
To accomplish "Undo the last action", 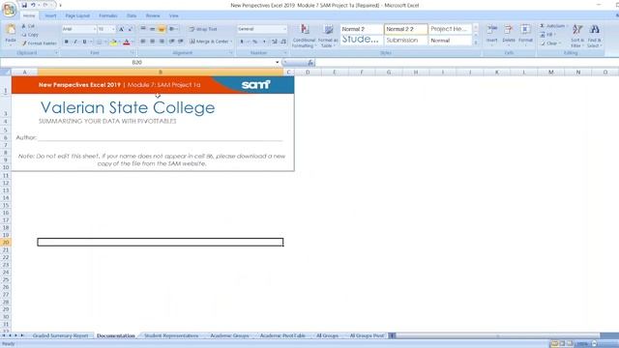I will click(33, 5).
